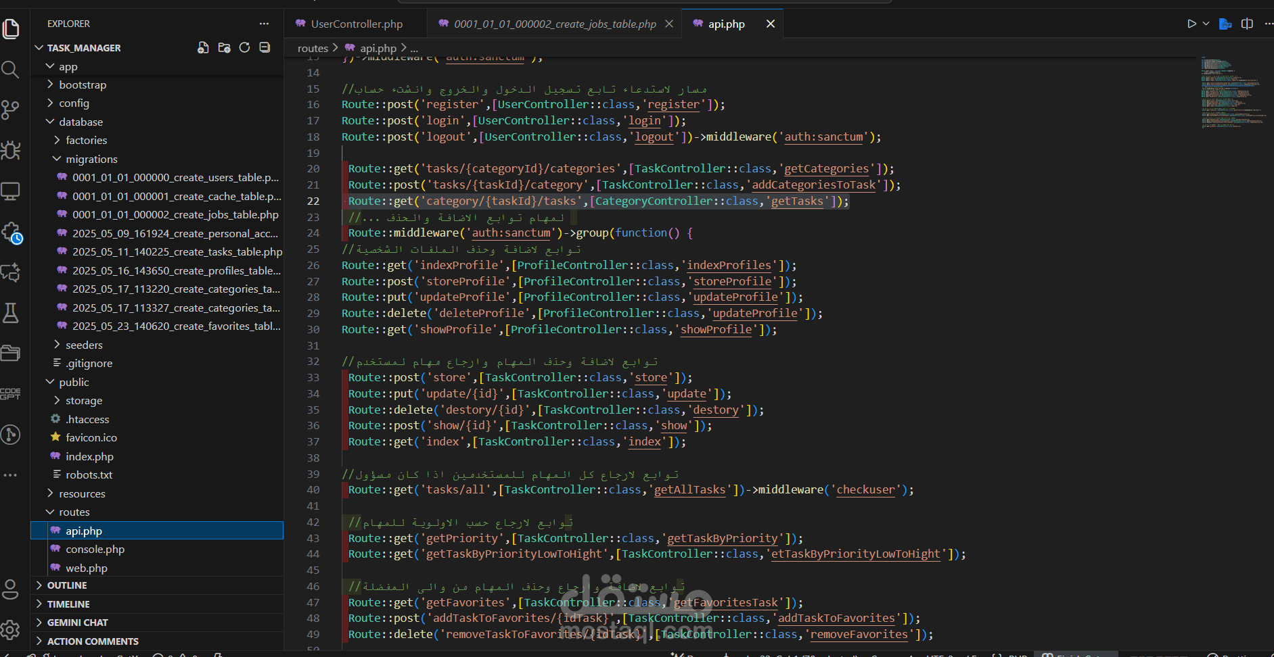Collapse the migrations folder
The height and width of the screenshot is (657, 1274).
92,159
